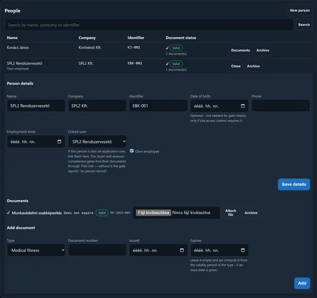Click the New person button
The image size is (317, 298).
pyautogui.click(x=300, y=10)
